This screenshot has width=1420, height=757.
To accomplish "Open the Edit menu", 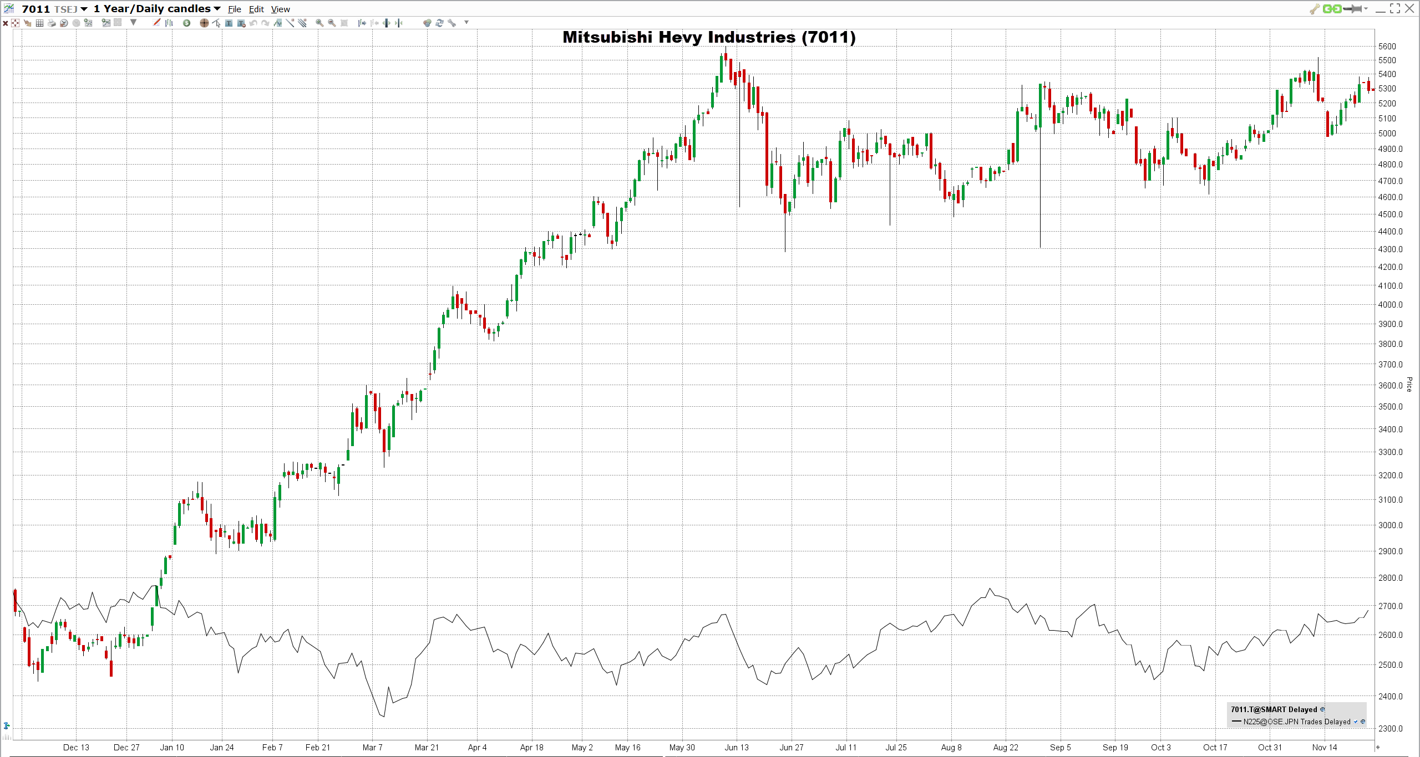I will coord(256,9).
